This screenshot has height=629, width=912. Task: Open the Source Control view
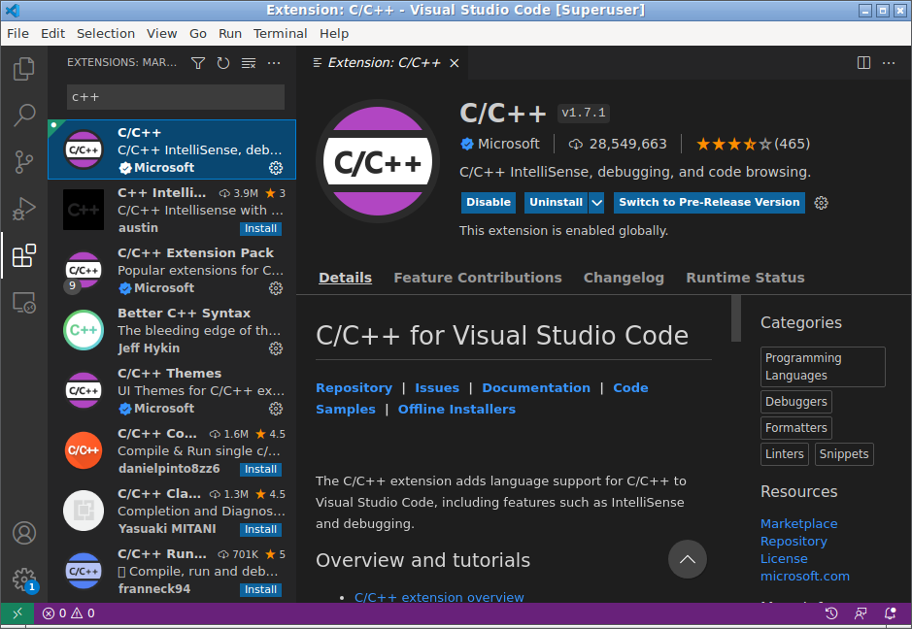point(24,162)
